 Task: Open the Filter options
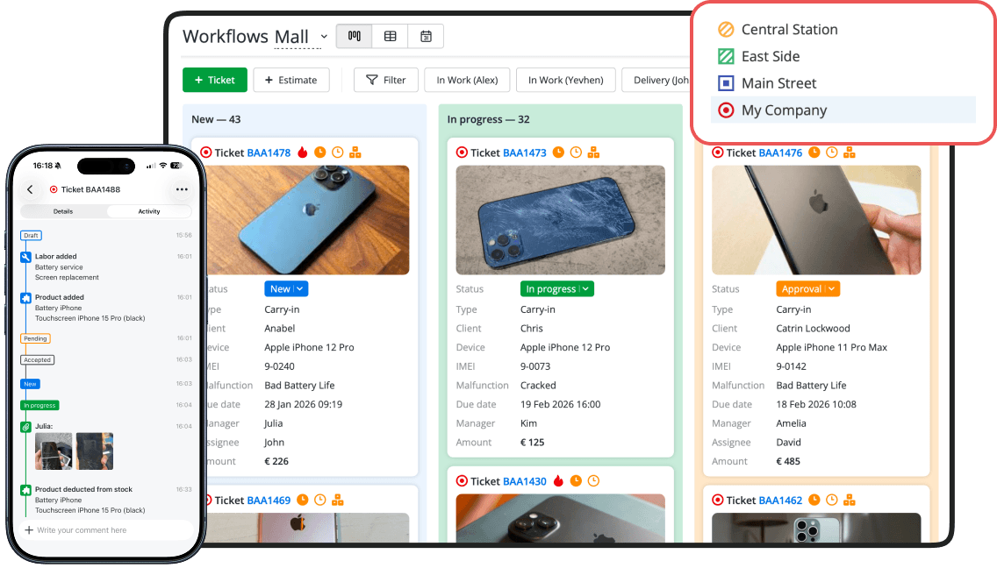[x=386, y=80]
